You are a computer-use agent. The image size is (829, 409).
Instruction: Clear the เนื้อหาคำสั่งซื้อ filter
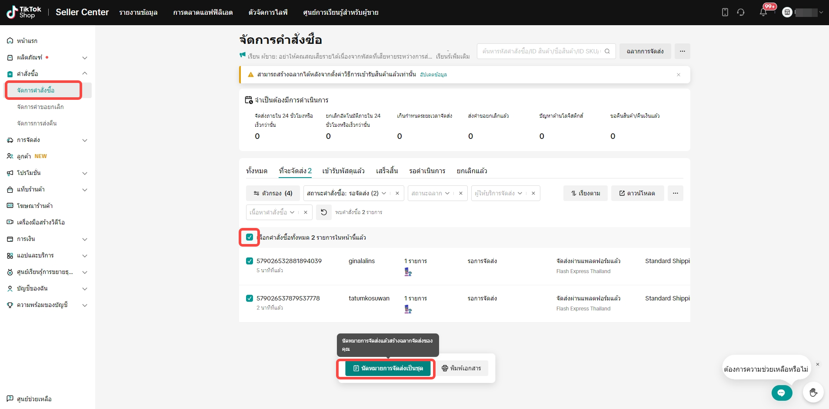(x=306, y=212)
